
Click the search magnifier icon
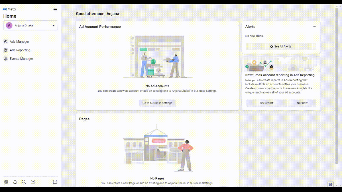[x=24, y=182]
